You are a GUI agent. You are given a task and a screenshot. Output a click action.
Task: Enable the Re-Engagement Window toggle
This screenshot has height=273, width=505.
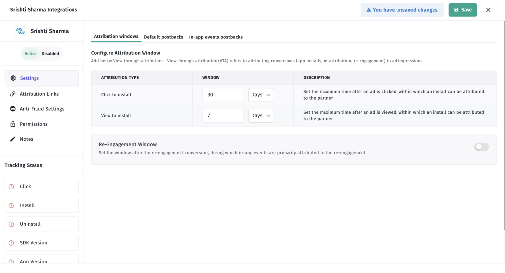481,147
